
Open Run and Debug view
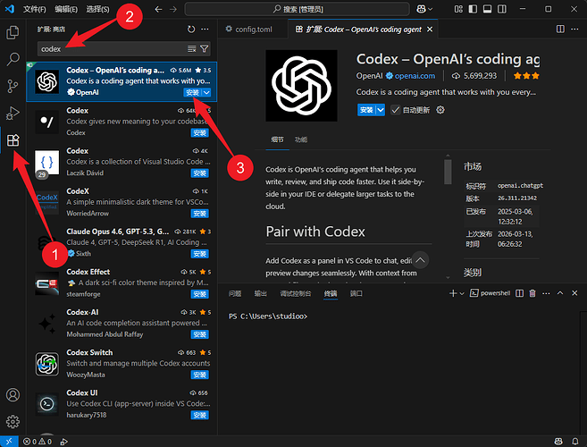pyautogui.click(x=13, y=114)
